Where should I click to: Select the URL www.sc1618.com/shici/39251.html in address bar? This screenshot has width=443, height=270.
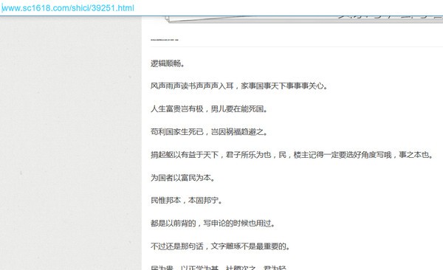pyautogui.click(x=68, y=8)
